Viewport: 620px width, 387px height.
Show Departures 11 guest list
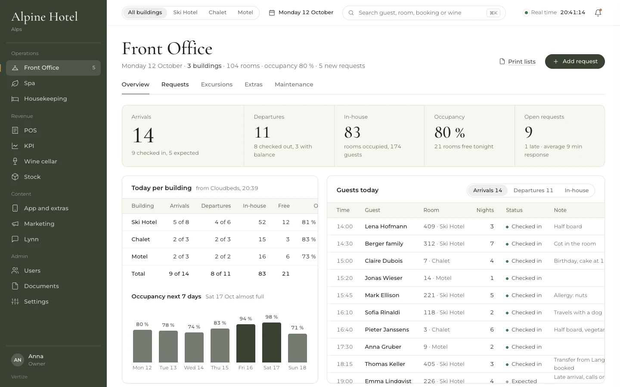click(x=533, y=190)
